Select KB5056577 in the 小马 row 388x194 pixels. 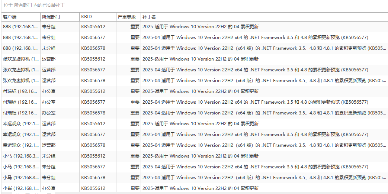click(x=93, y=167)
